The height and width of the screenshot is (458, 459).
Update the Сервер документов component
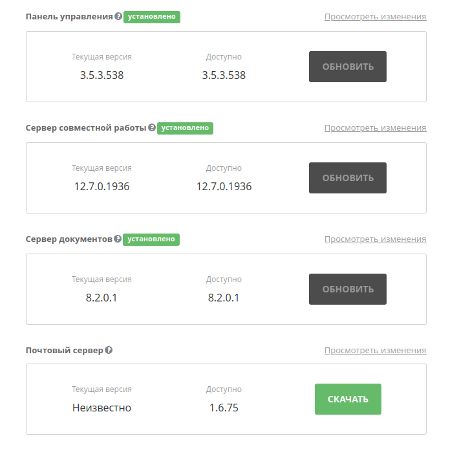pos(348,289)
